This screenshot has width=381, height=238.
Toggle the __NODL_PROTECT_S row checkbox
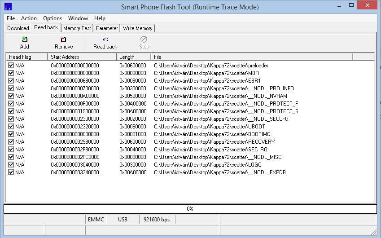11,111
